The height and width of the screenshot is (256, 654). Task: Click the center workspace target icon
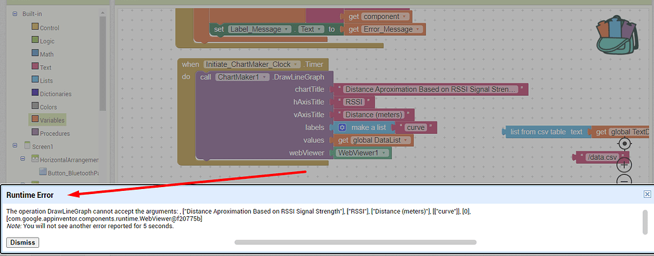[624, 143]
